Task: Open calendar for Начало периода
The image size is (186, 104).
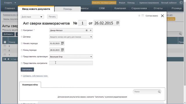Action: [62, 43]
